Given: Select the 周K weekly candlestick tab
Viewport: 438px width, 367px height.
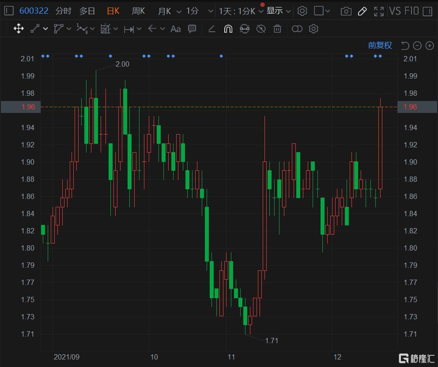Looking at the screenshot, I should click(x=138, y=11).
